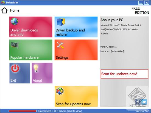Image resolution: width=151 pixels, height=113 pixels.
Task: Close the DriverMax window
Action: tap(147, 2)
